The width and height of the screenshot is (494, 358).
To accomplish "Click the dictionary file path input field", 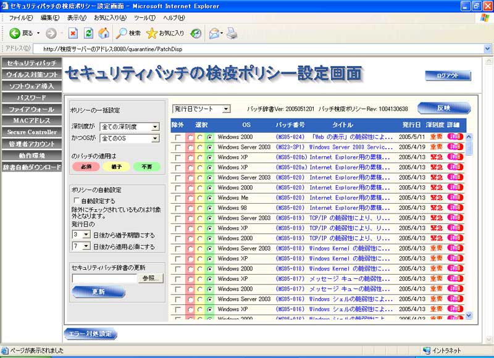I will tap(104, 278).
